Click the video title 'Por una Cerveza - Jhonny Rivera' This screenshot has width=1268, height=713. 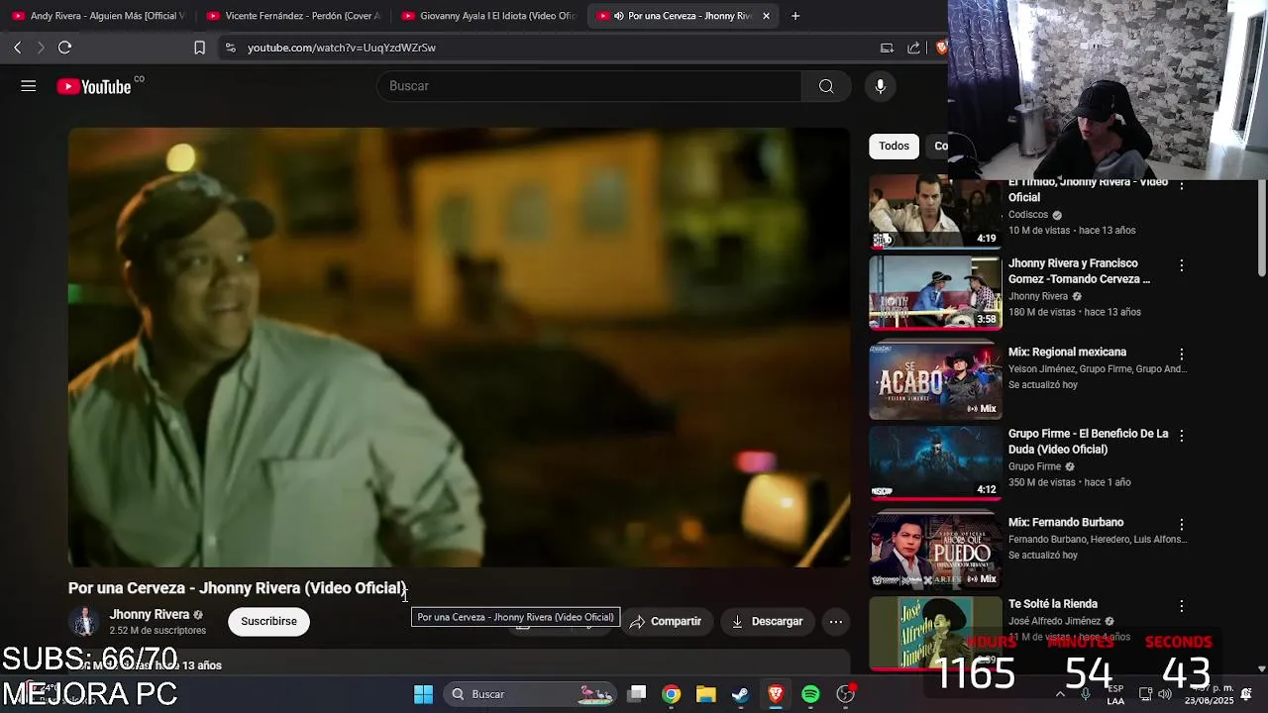coord(237,588)
